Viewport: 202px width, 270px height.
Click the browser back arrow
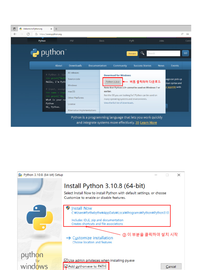[15, 34]
